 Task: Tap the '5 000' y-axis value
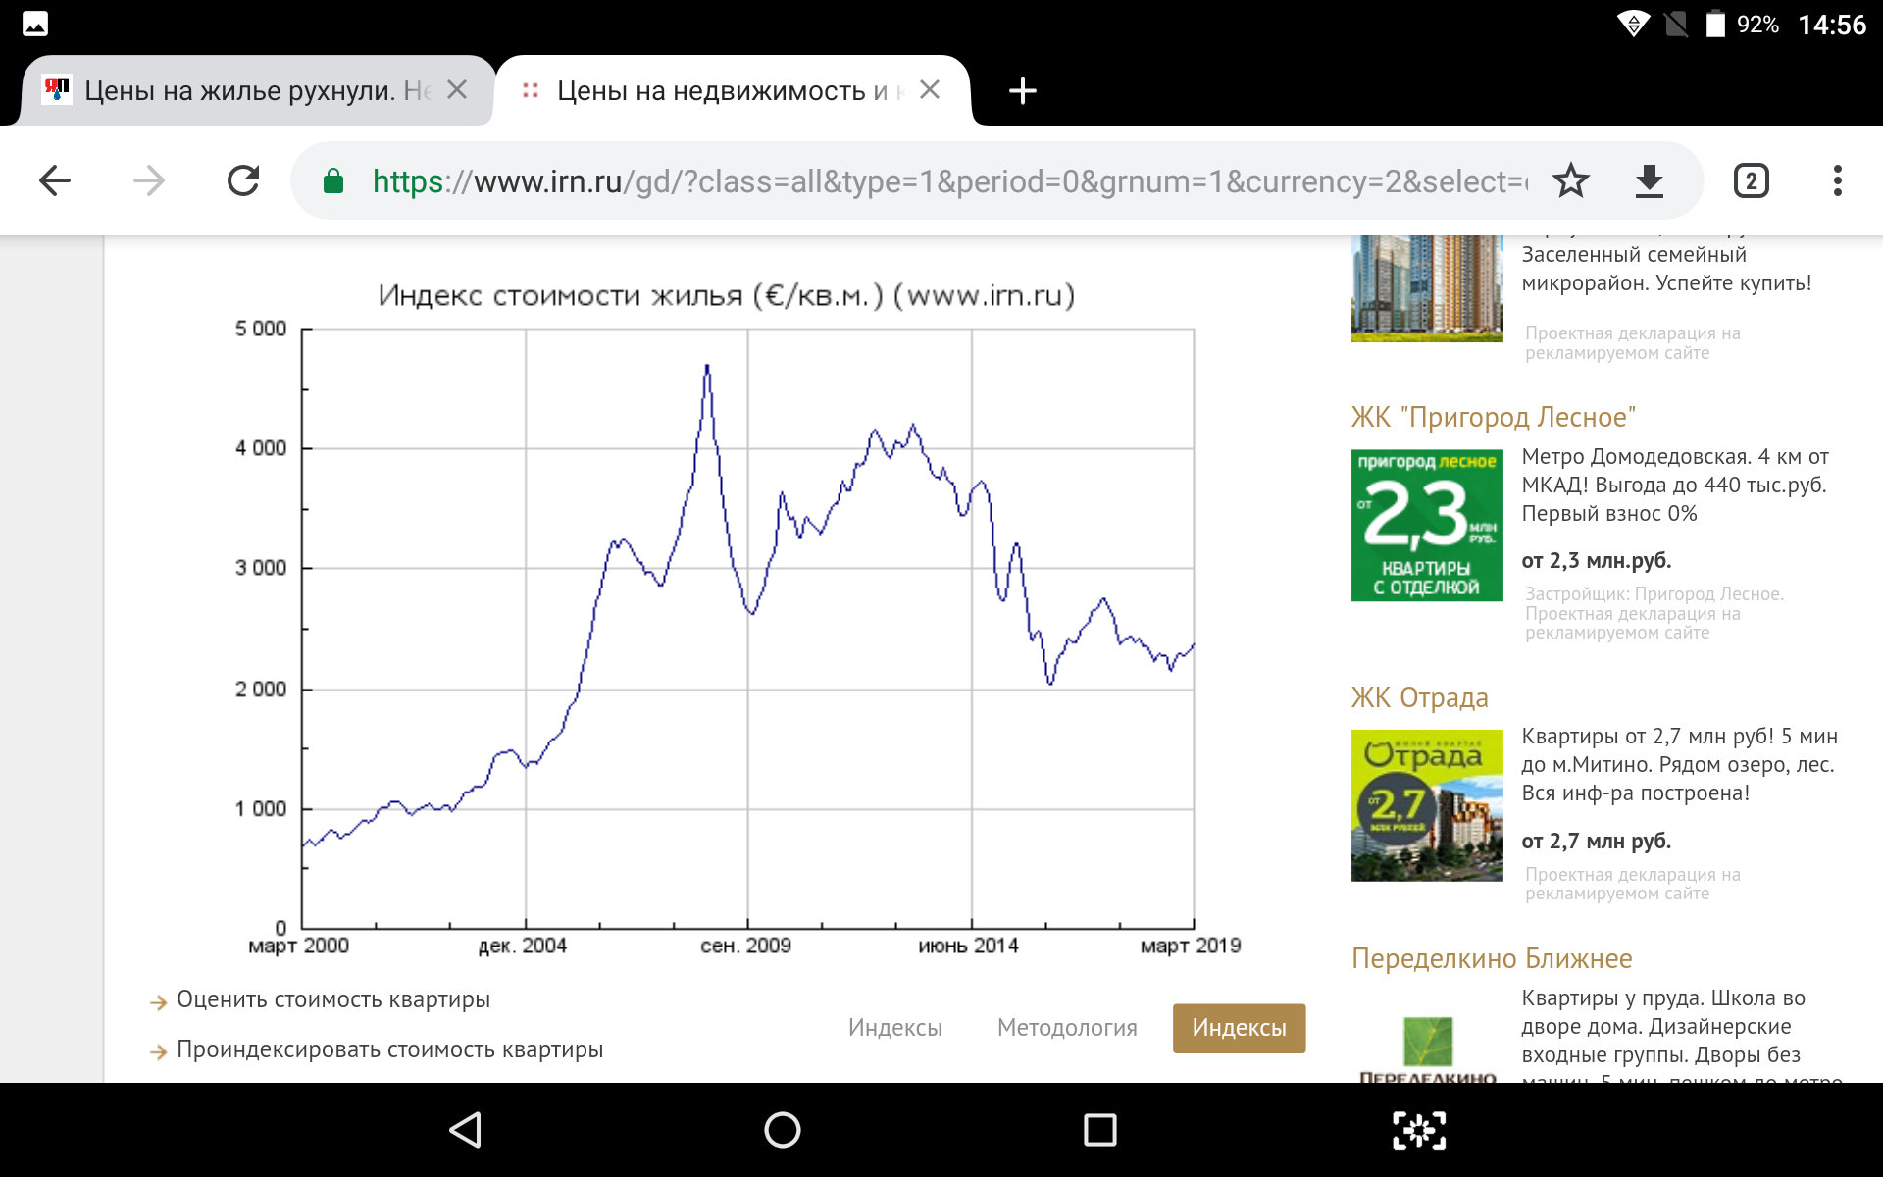point(261,329)
